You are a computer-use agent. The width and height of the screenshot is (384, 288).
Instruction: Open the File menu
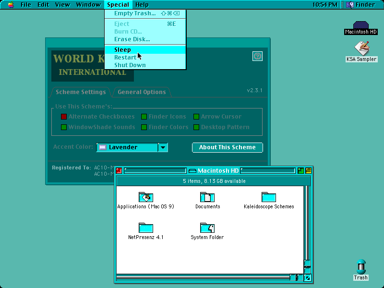click(x=26, y=5)
